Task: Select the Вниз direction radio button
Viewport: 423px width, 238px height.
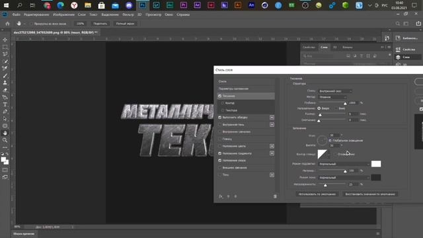Action: coord(336,108)
